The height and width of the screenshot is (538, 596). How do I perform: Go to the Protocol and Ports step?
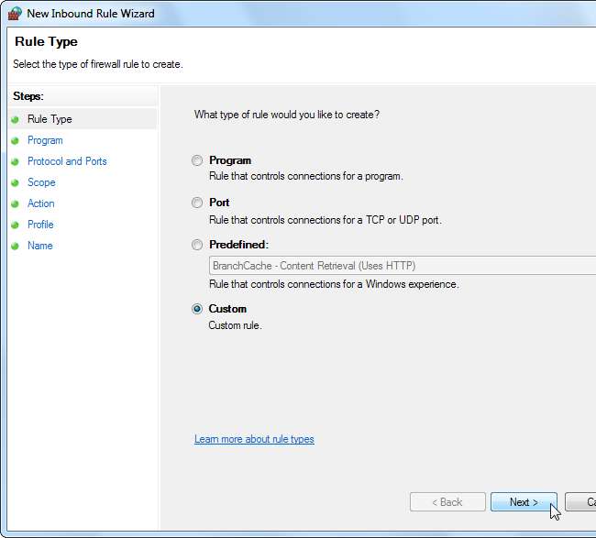(x=67, y=161)
